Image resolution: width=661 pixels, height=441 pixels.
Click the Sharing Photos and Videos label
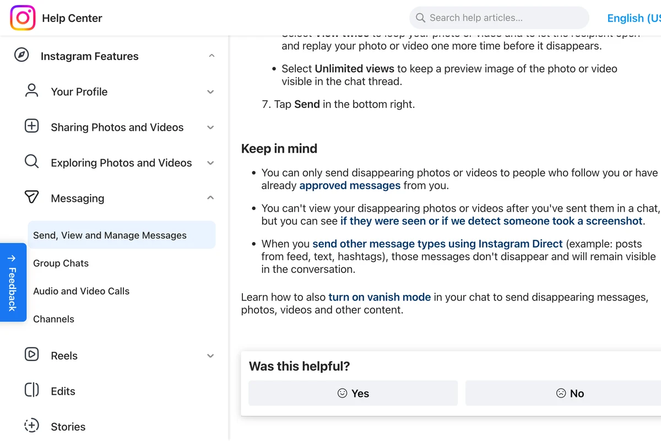pyautogui.click(x=117, y=127)
